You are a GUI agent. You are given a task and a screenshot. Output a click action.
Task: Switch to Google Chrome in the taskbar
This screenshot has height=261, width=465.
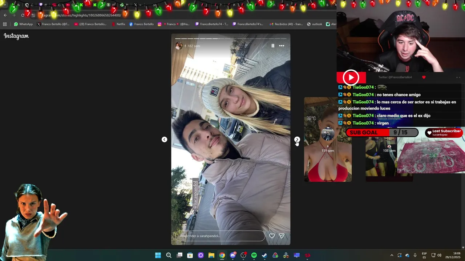pos(222,255)
